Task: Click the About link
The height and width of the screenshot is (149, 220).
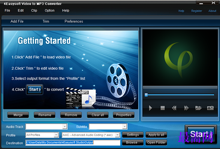Action: click(212, 11)
